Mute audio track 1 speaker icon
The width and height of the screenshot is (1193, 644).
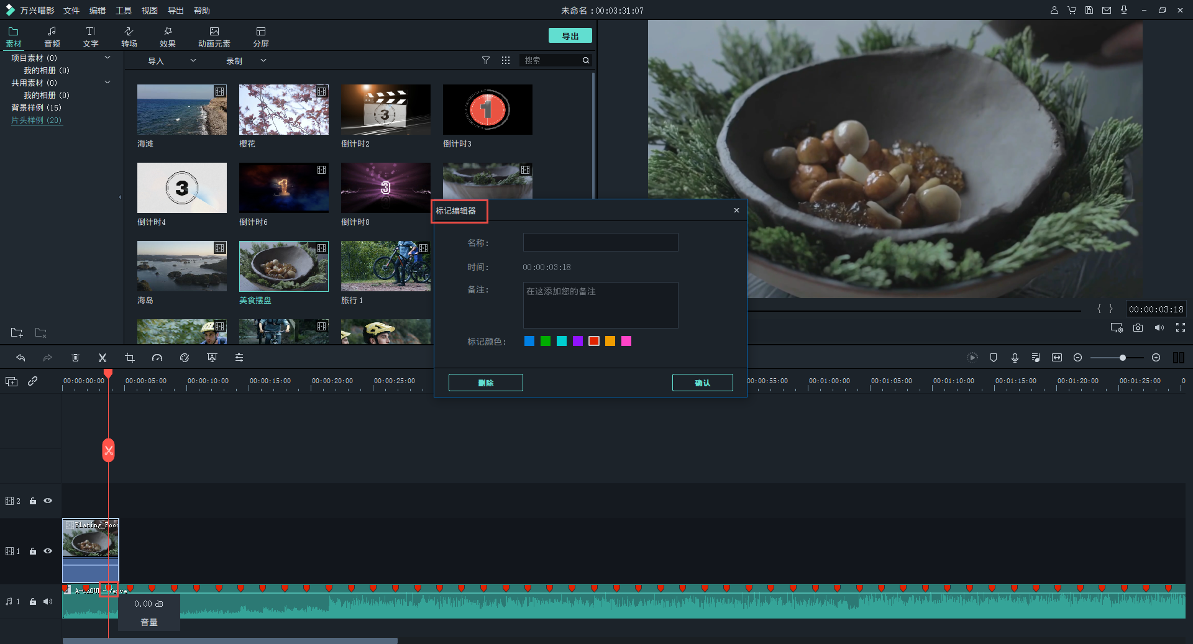click(x=48, y=601)
